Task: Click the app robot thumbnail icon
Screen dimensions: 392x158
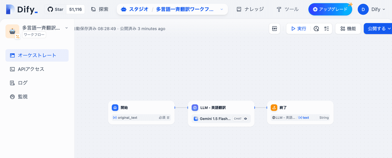Action: point(12,31)
